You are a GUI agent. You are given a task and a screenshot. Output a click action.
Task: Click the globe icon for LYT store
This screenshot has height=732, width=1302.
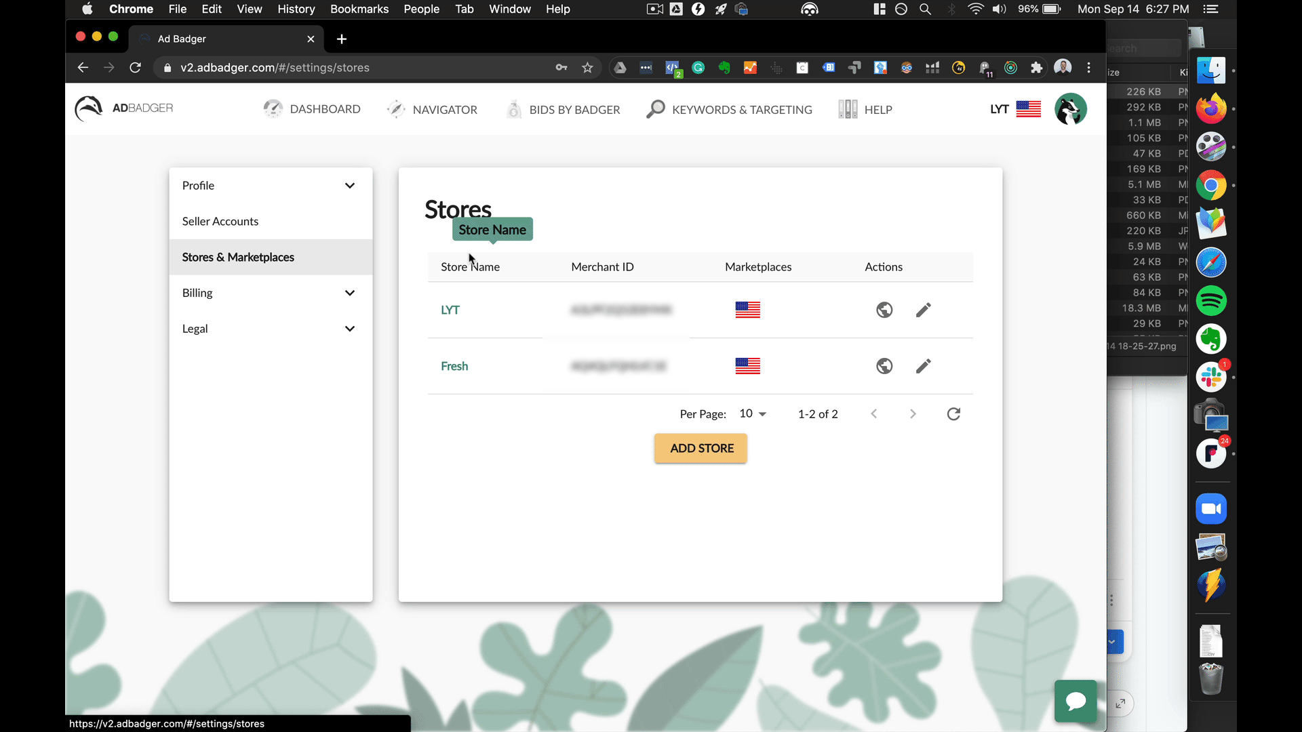[884, 310]
